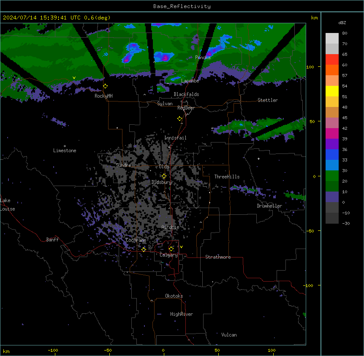Viewport: 364px width, 356px height.
Task: Click the Sundre town label
Action: pyautogui.click(x=123, y=165)
